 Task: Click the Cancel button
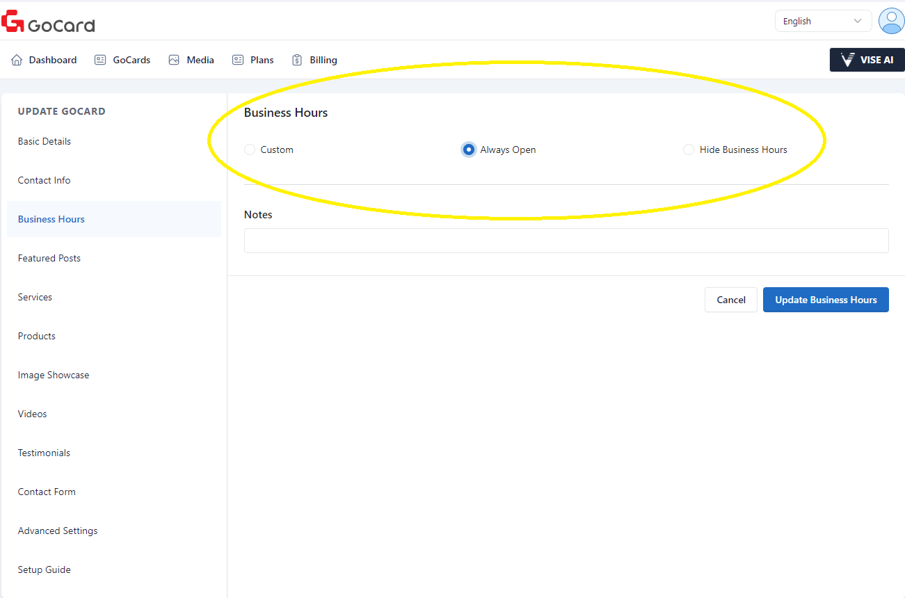click(x=730, y=300)
